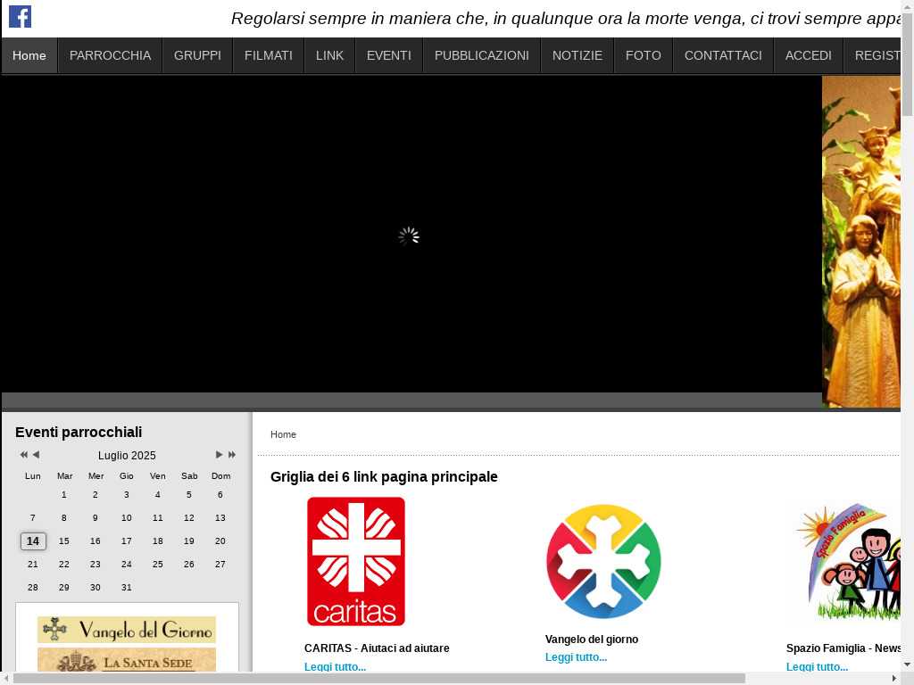The height and width of the screenshot is (685, 914).
Task: Go to next year in calendar
Action: pyautogui.click(x=232, y=454)
